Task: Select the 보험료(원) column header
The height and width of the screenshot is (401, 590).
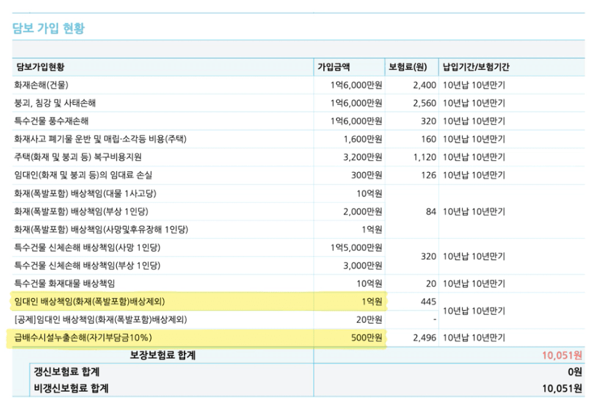Action: pos(408,67)
